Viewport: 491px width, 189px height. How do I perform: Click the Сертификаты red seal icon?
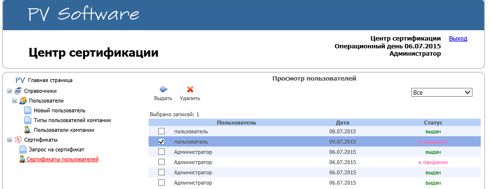pyautogui.click(x=18, y=140)
